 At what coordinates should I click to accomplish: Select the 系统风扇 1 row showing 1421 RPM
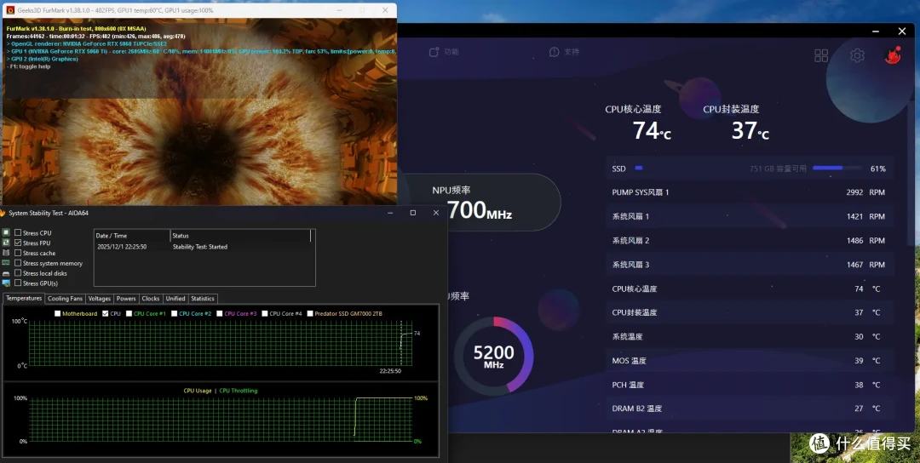tap(750, 216)
